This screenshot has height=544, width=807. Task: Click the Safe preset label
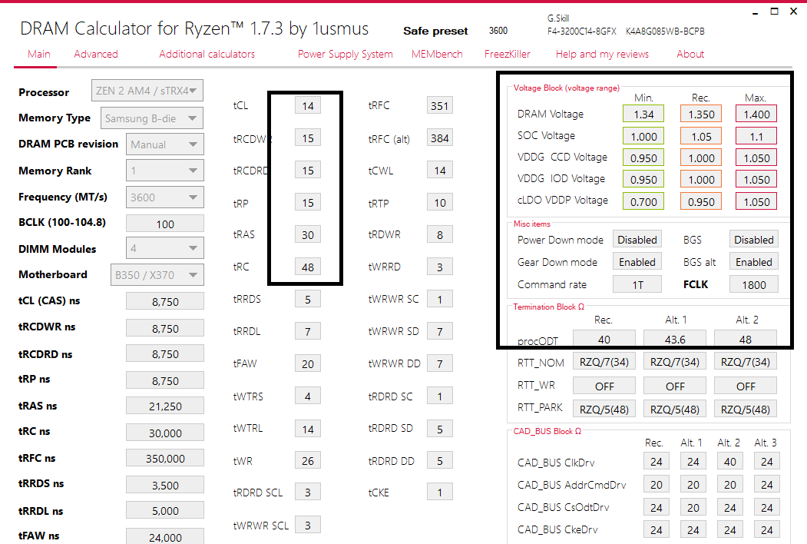click(x=435, y=31)
